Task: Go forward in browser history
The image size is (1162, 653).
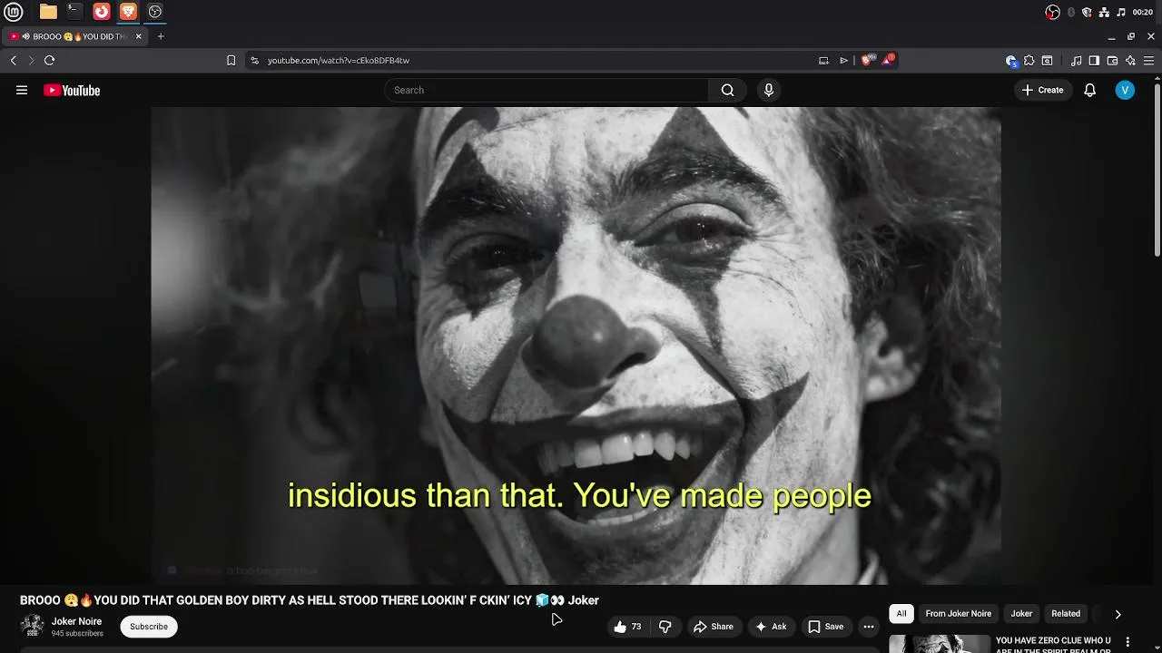Action: pos(31,61)
